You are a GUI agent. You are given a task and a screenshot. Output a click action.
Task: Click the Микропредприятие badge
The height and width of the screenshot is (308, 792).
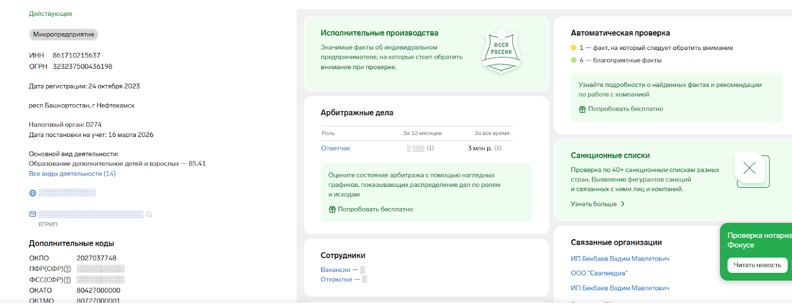tap(63, 35)
